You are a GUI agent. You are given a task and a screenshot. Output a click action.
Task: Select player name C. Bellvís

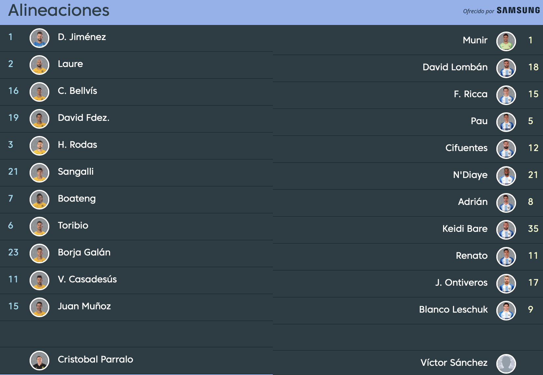tap(78, 91)
